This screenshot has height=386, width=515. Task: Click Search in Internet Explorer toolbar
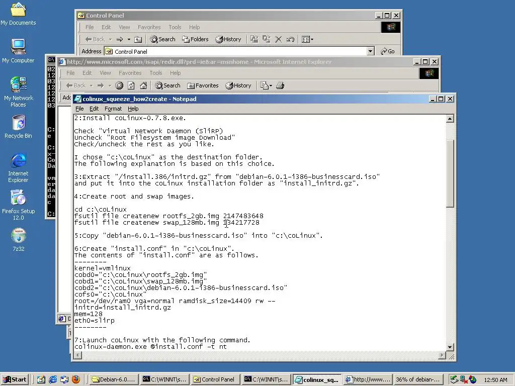tap(168, 85)
